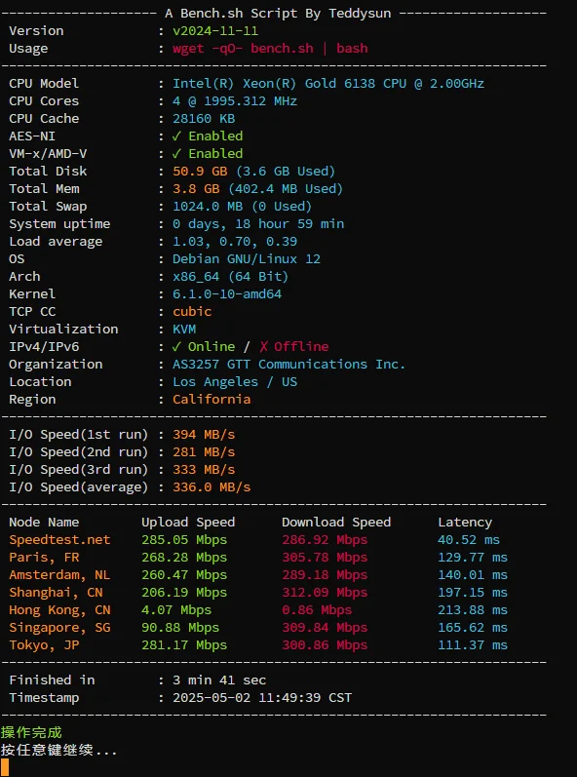Click the 336.0 MB/s average I/O value
The image size is (577, 777).
click(x=212, y=487)
